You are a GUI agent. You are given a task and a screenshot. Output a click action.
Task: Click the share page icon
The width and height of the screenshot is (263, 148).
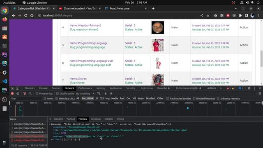202,16
